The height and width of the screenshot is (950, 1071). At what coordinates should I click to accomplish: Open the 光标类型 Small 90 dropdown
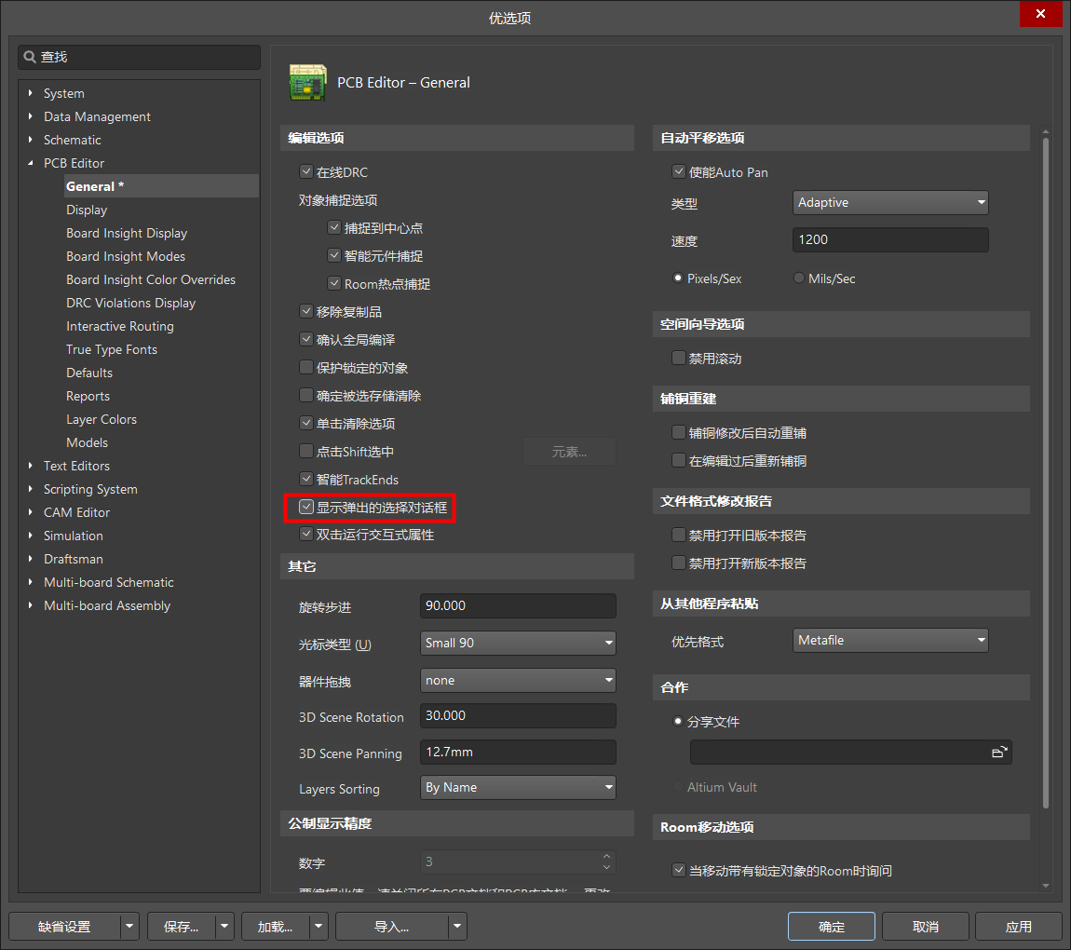[518, 643]
